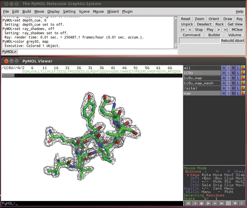Open the Show menu for 1c8u.map

point(228,78)
